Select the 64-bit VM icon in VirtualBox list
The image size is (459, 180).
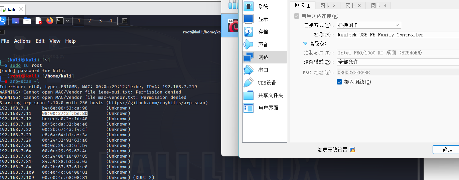pyautogui.click(x=233, y=25)
